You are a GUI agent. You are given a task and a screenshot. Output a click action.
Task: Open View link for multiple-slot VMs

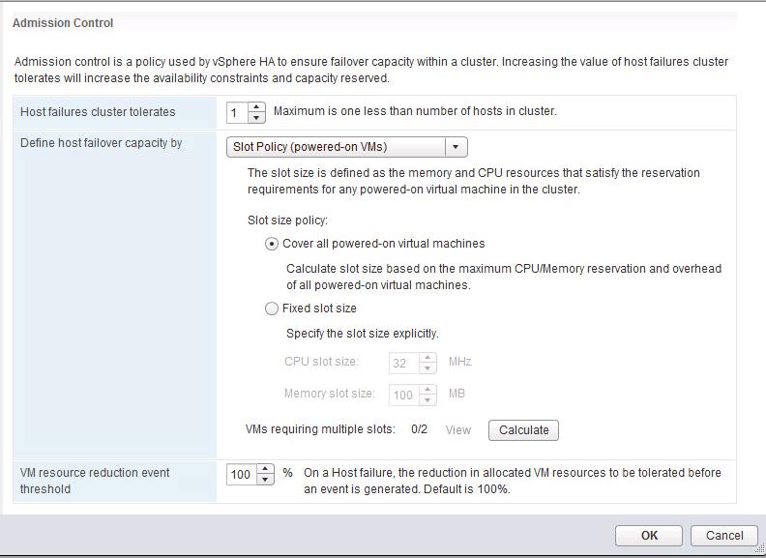457,430
